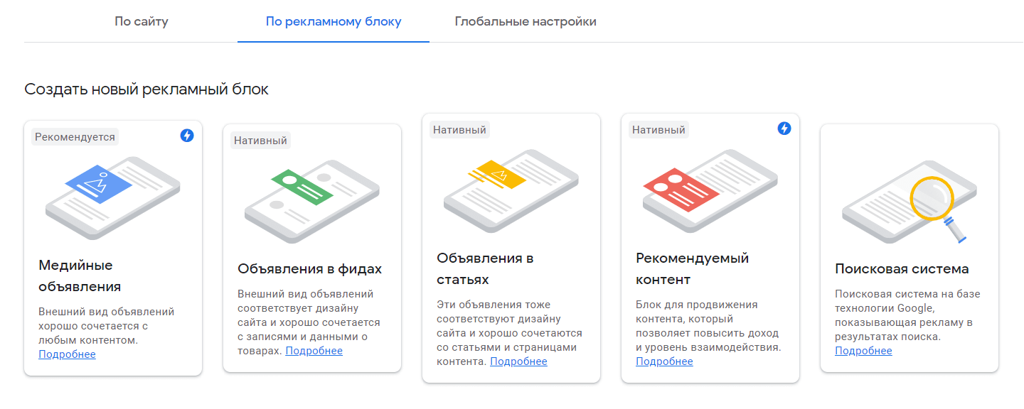
Task: Follow Подробнее link in Объявления в статьях
Action: coord(518,361)
